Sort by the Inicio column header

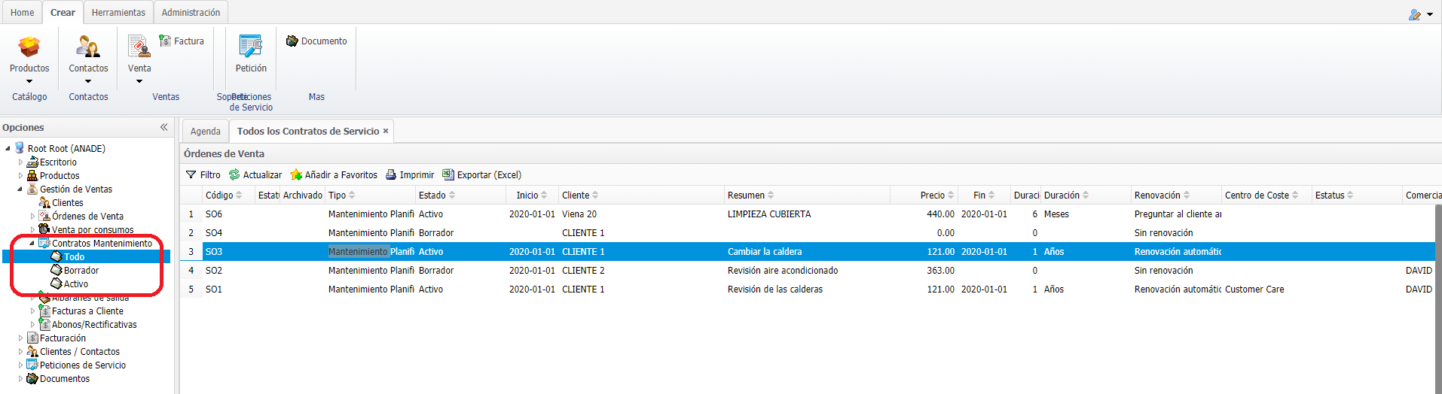(x=532, y=195)
